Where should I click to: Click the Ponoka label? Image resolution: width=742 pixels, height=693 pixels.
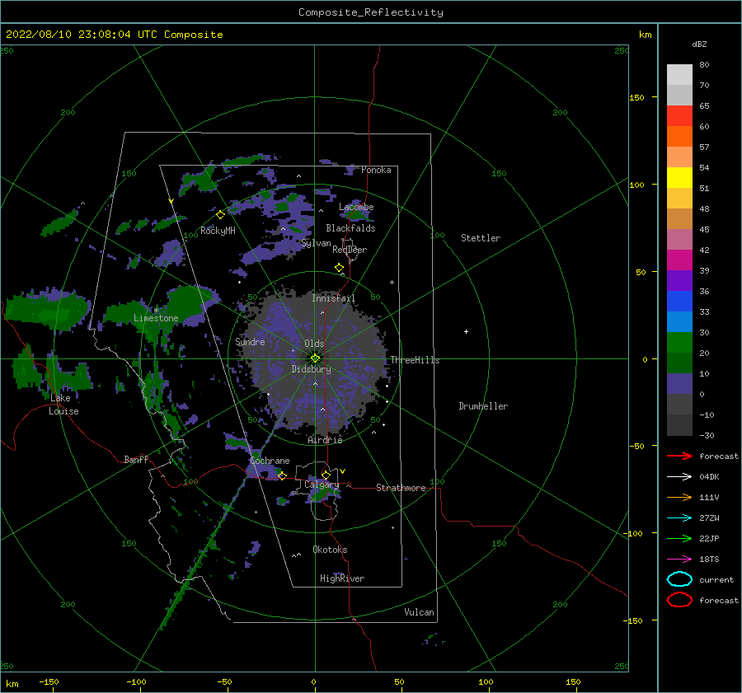click(376, 170)
